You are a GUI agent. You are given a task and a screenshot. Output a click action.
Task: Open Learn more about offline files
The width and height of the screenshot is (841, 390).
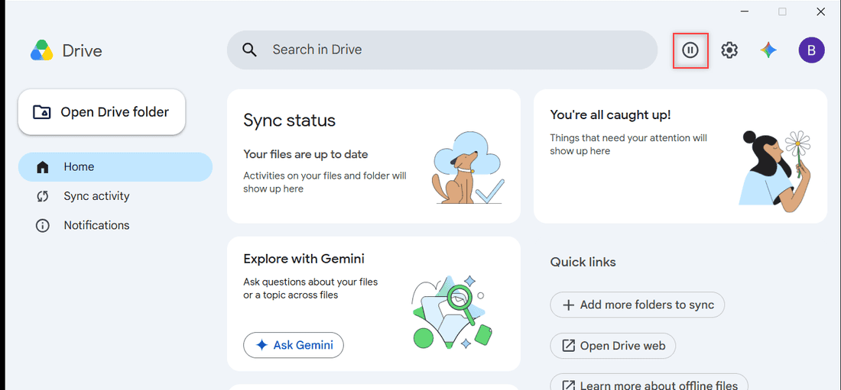(649, 382)
